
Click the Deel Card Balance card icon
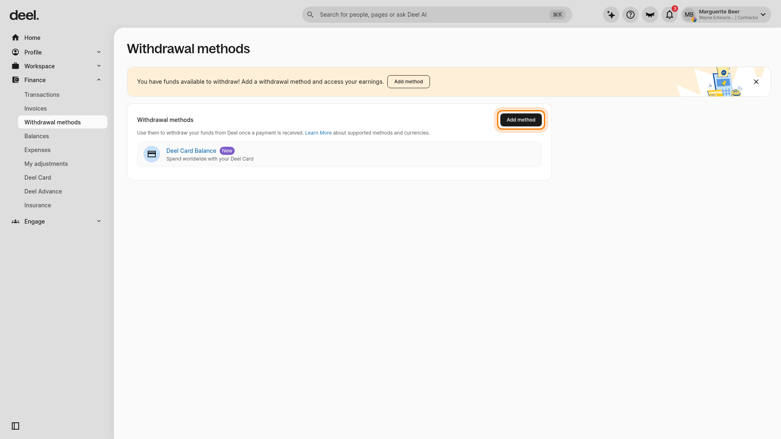point(152,154)
